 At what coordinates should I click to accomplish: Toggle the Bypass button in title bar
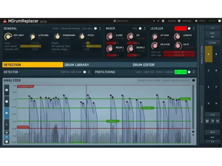(172, 21)
